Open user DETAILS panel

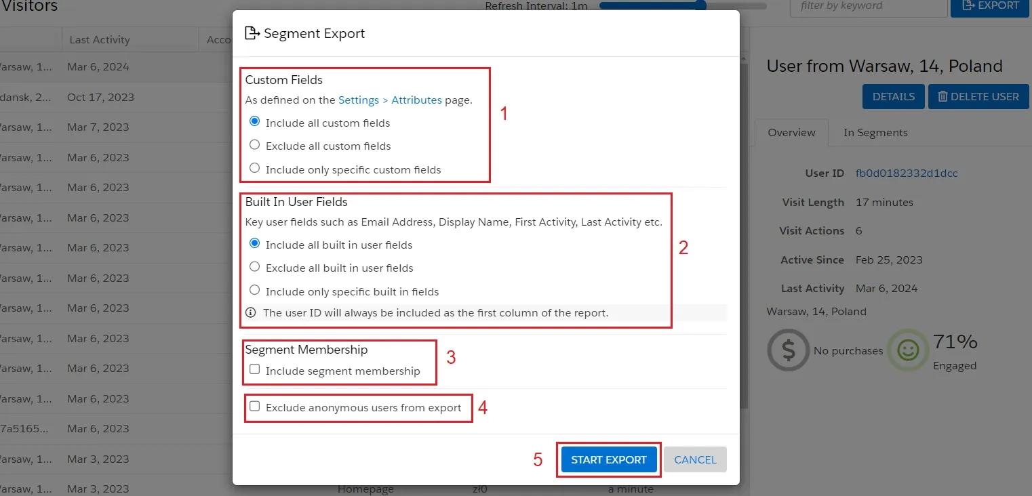[x=892, y=96]
